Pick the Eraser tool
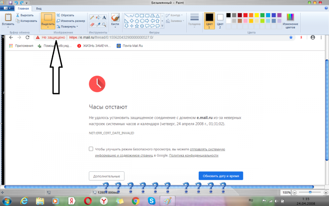This screenshot has height=206, width=329. coord(92,25)
